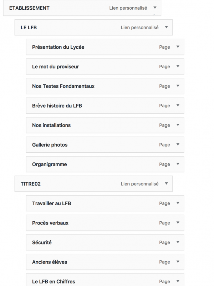
Task: Click the Le LFB en Chiffres item
Action: 53,281
